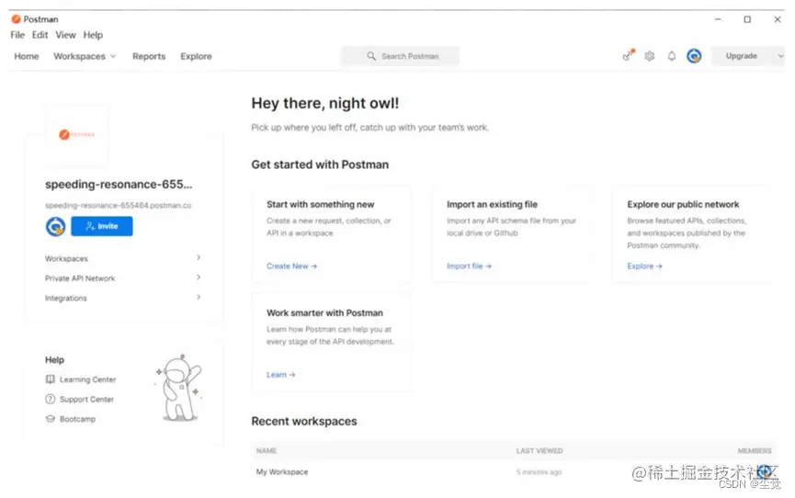This screenshot has height=498, width=795.
Task: Click the Support Center question icon
Action: click(51, 399)
